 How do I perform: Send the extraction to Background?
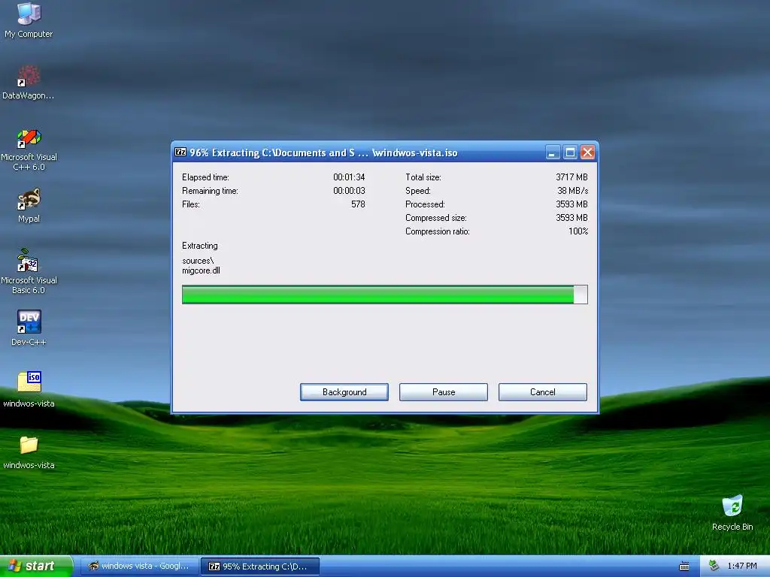click(x=344, y=392)
